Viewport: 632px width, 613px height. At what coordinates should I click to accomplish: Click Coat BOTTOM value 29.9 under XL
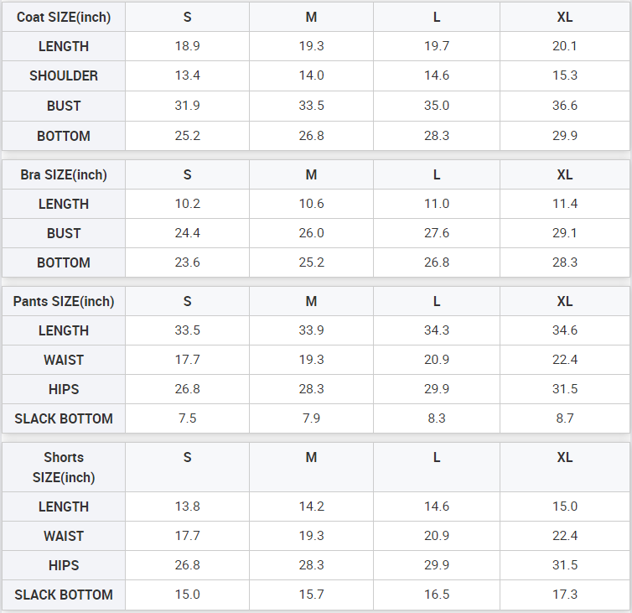tap(565, 136)
